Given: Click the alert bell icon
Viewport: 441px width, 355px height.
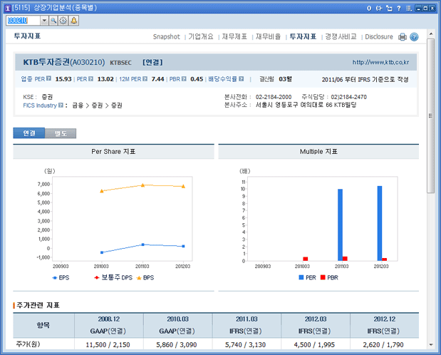Looking at the screenshot, I should [x=73, y=21].
